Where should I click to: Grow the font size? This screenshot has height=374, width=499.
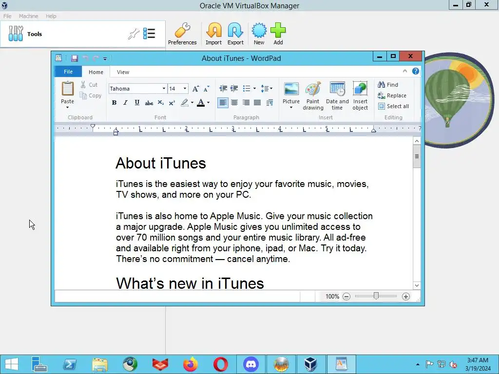196,89
